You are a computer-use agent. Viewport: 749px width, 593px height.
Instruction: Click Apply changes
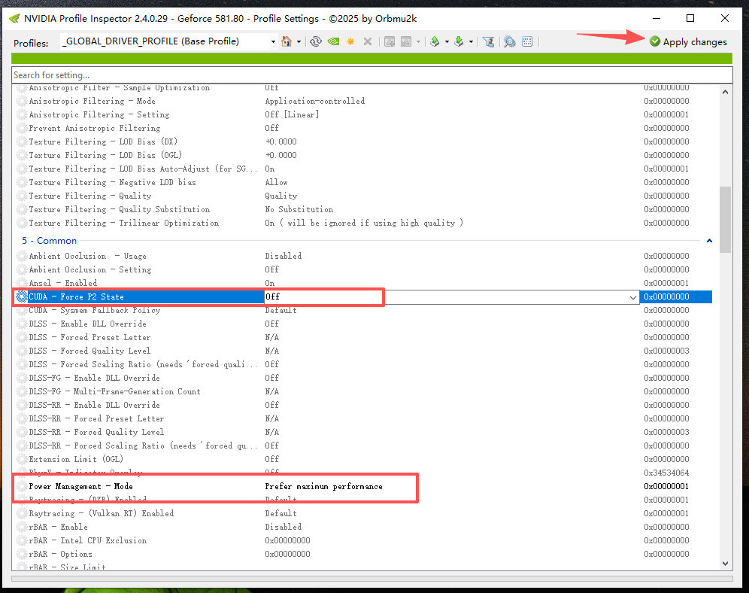click(688, 42)
